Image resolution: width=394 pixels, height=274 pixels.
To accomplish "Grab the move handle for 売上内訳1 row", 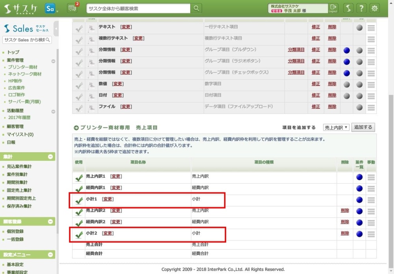I will click(371, 177).
